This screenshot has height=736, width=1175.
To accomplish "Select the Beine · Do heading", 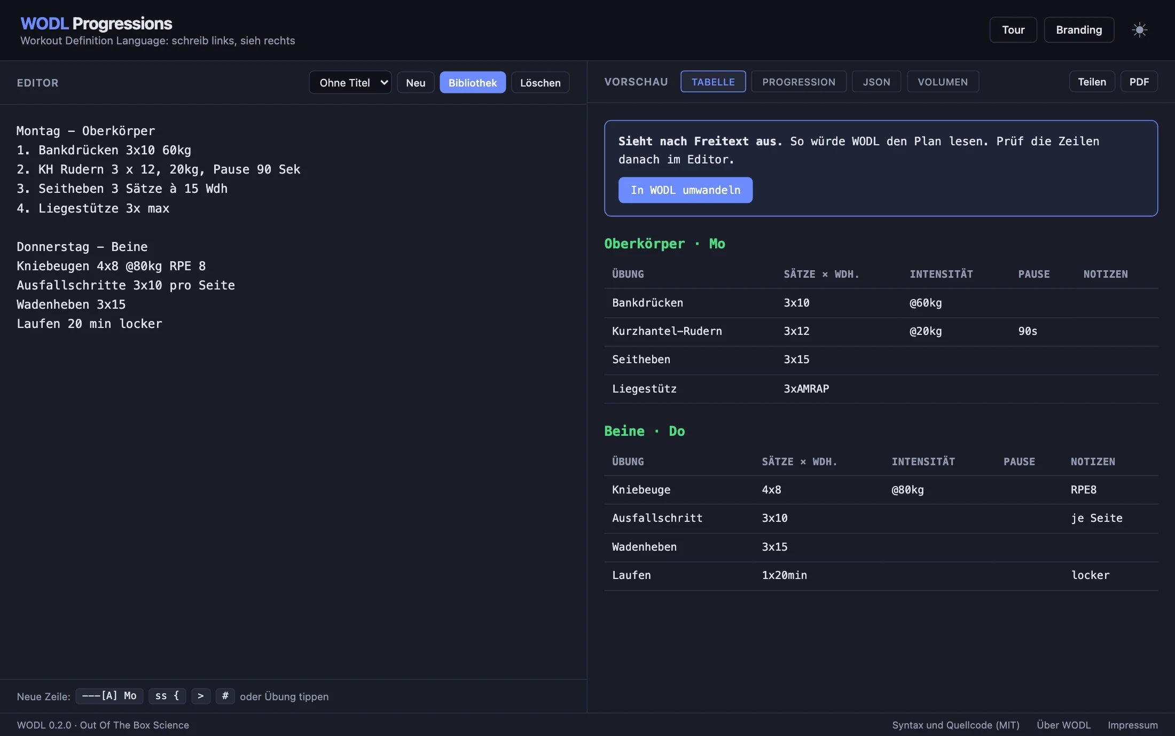I will pyautogui.click(x=644, y=431).
